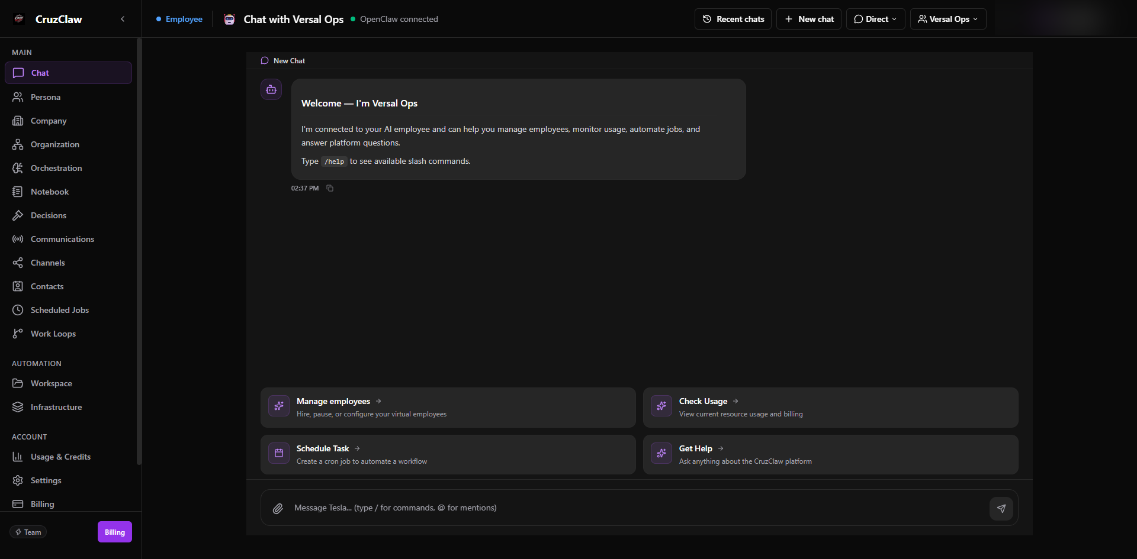Click the Usage & Credits chart icon
The height and width of the screenshot is (559, 1137).
(18, 457)
